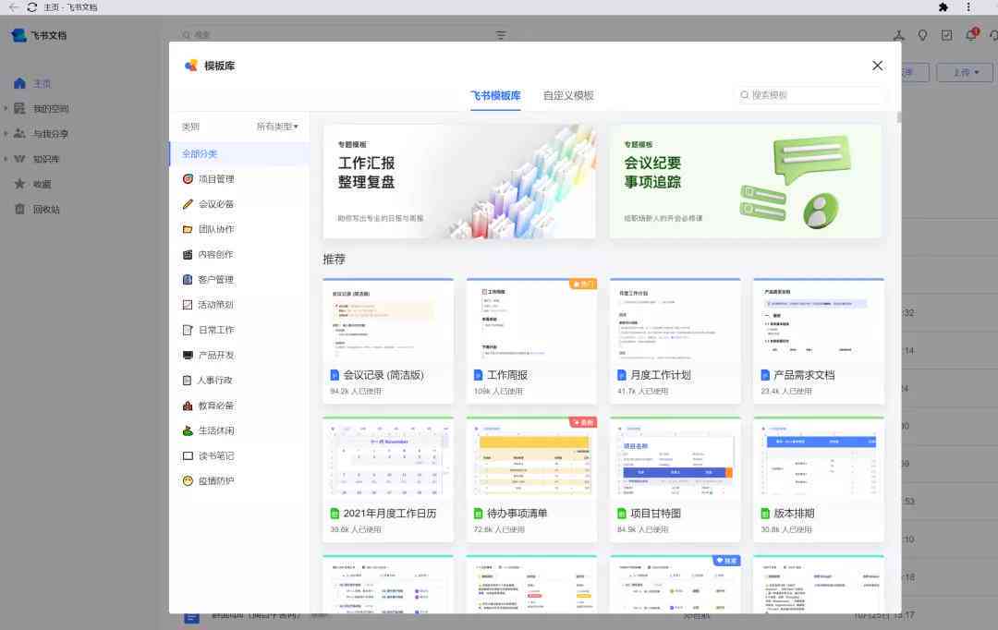The width and height of the screenshot is (998, 630).
Task: Click the 教育必备 icon in the category list
Action: [x=188, y=406]
